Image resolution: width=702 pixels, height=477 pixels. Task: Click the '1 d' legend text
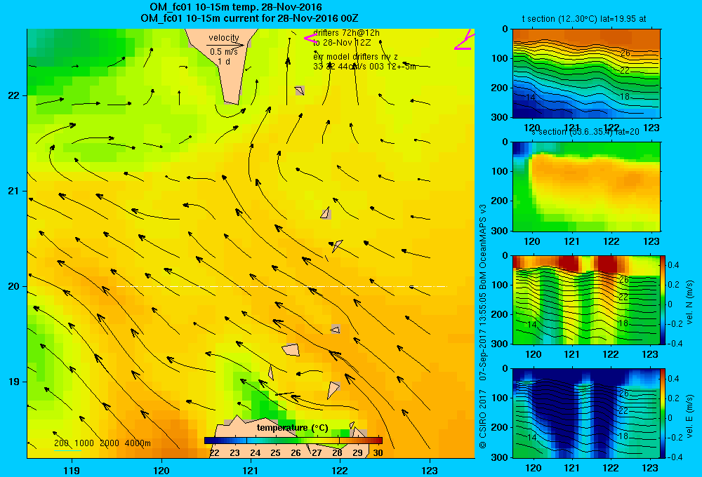[224, 62]
